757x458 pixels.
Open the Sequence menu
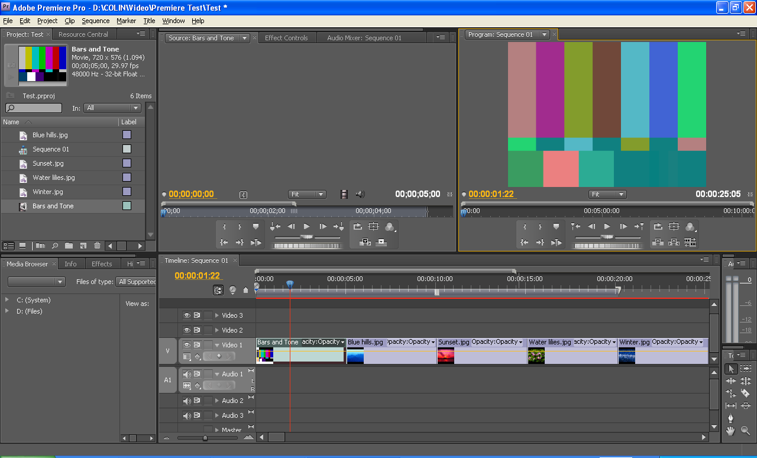pyautogui.click(x=96, y=21)
